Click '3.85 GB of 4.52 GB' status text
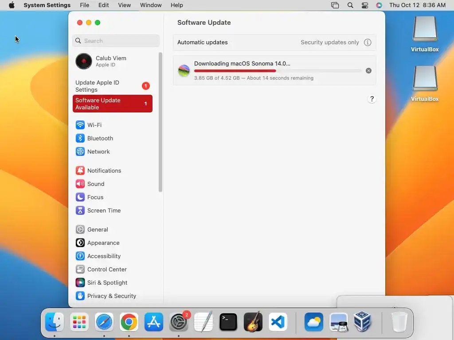The height and width of the screenshot is (340, 454). coord(217,78)
